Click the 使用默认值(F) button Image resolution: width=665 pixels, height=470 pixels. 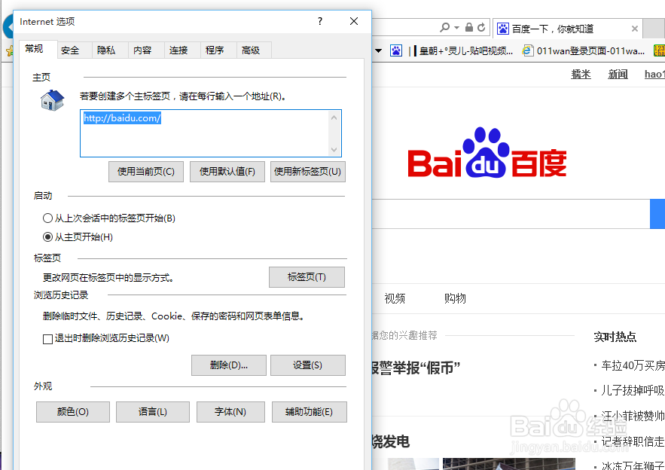coord(227,172)
